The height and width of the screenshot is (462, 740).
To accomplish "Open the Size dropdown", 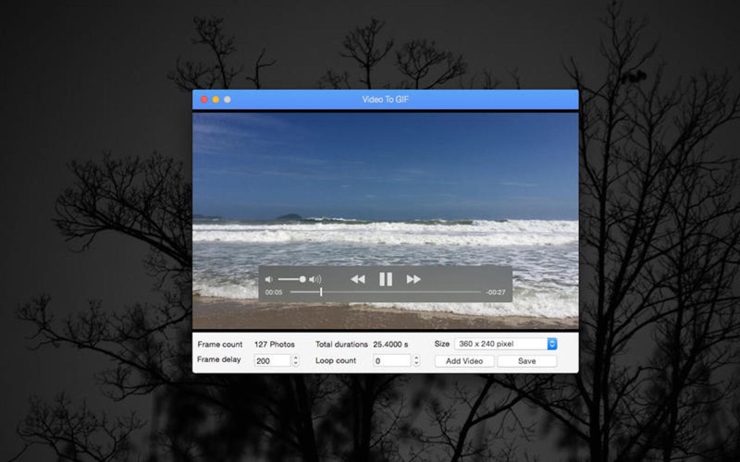I will coord(505,344).
